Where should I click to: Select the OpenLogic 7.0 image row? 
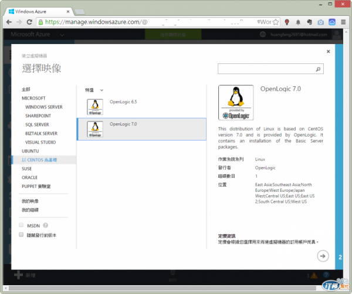[141, 129]
